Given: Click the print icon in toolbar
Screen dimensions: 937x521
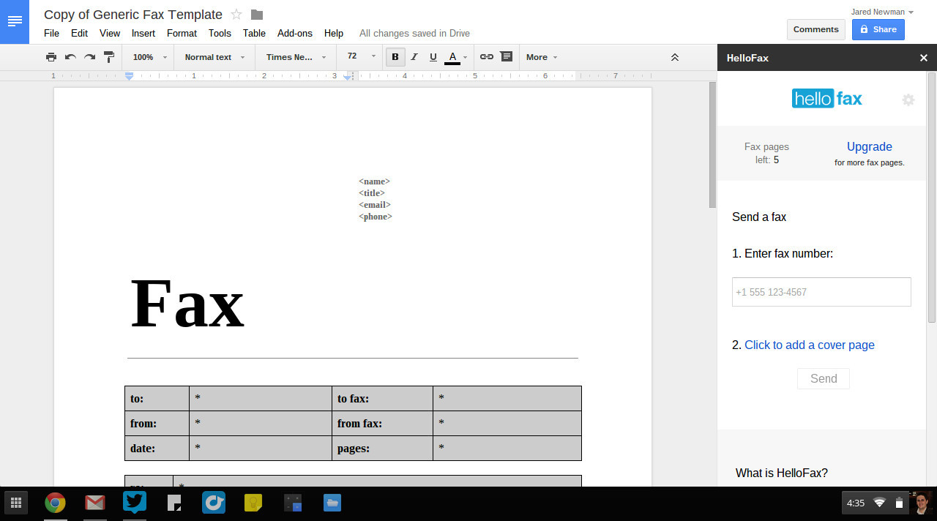Looking at the screenshot, I should pos(51,57).
